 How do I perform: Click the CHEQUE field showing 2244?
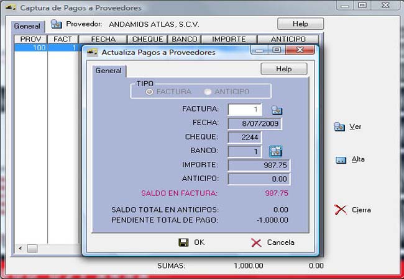point(245,138)
